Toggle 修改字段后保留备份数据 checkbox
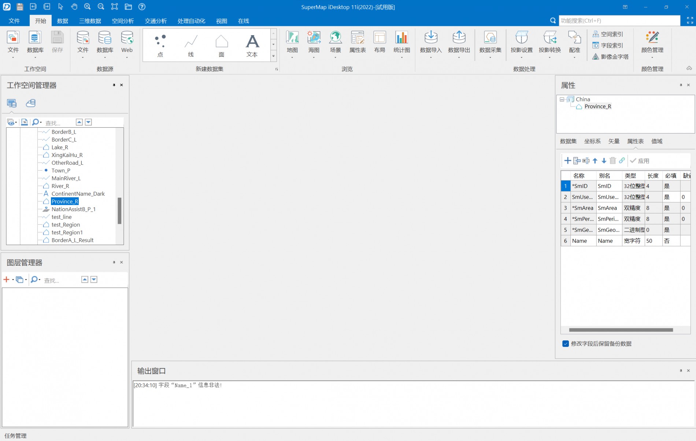 pos(565,344)
